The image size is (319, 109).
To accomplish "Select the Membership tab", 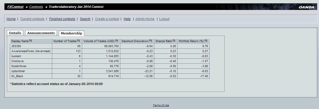I will (72, 33).
